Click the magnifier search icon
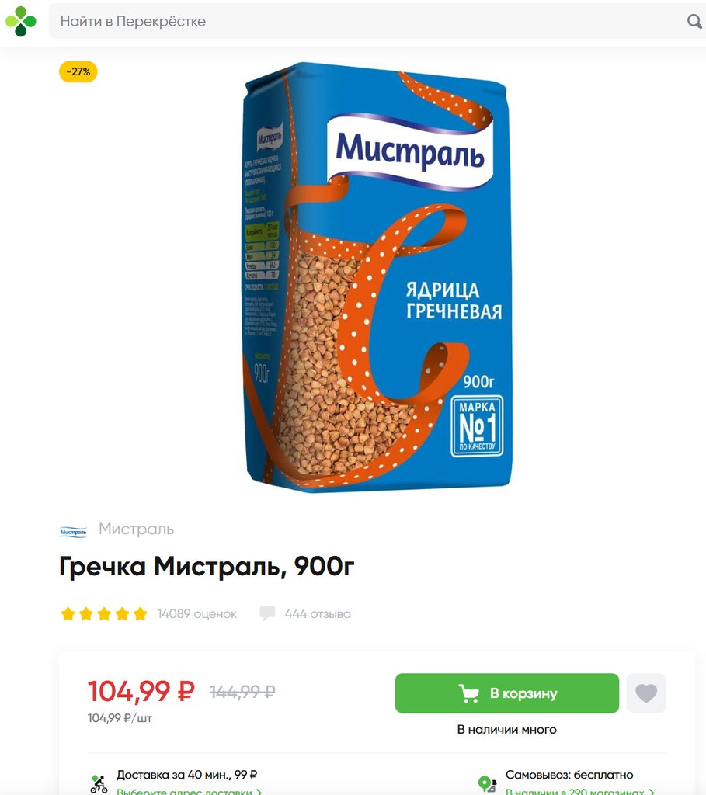Viewport: 706px width, 795px height. (x=694, y=21)
